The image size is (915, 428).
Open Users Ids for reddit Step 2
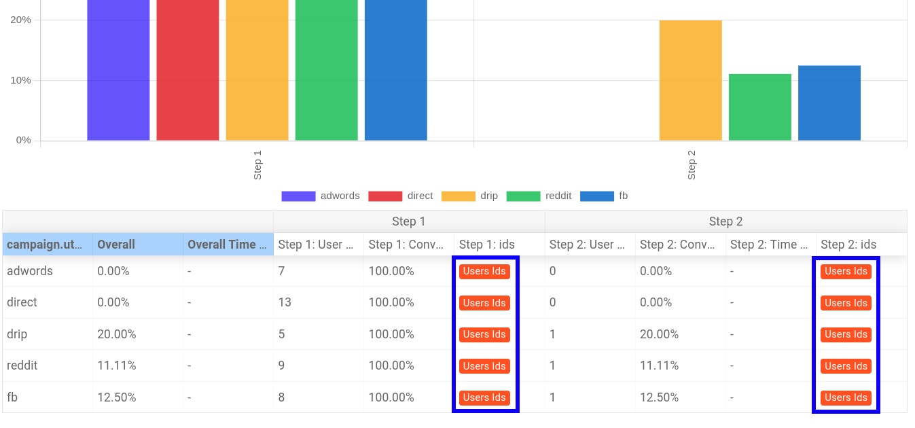point(845,365)
